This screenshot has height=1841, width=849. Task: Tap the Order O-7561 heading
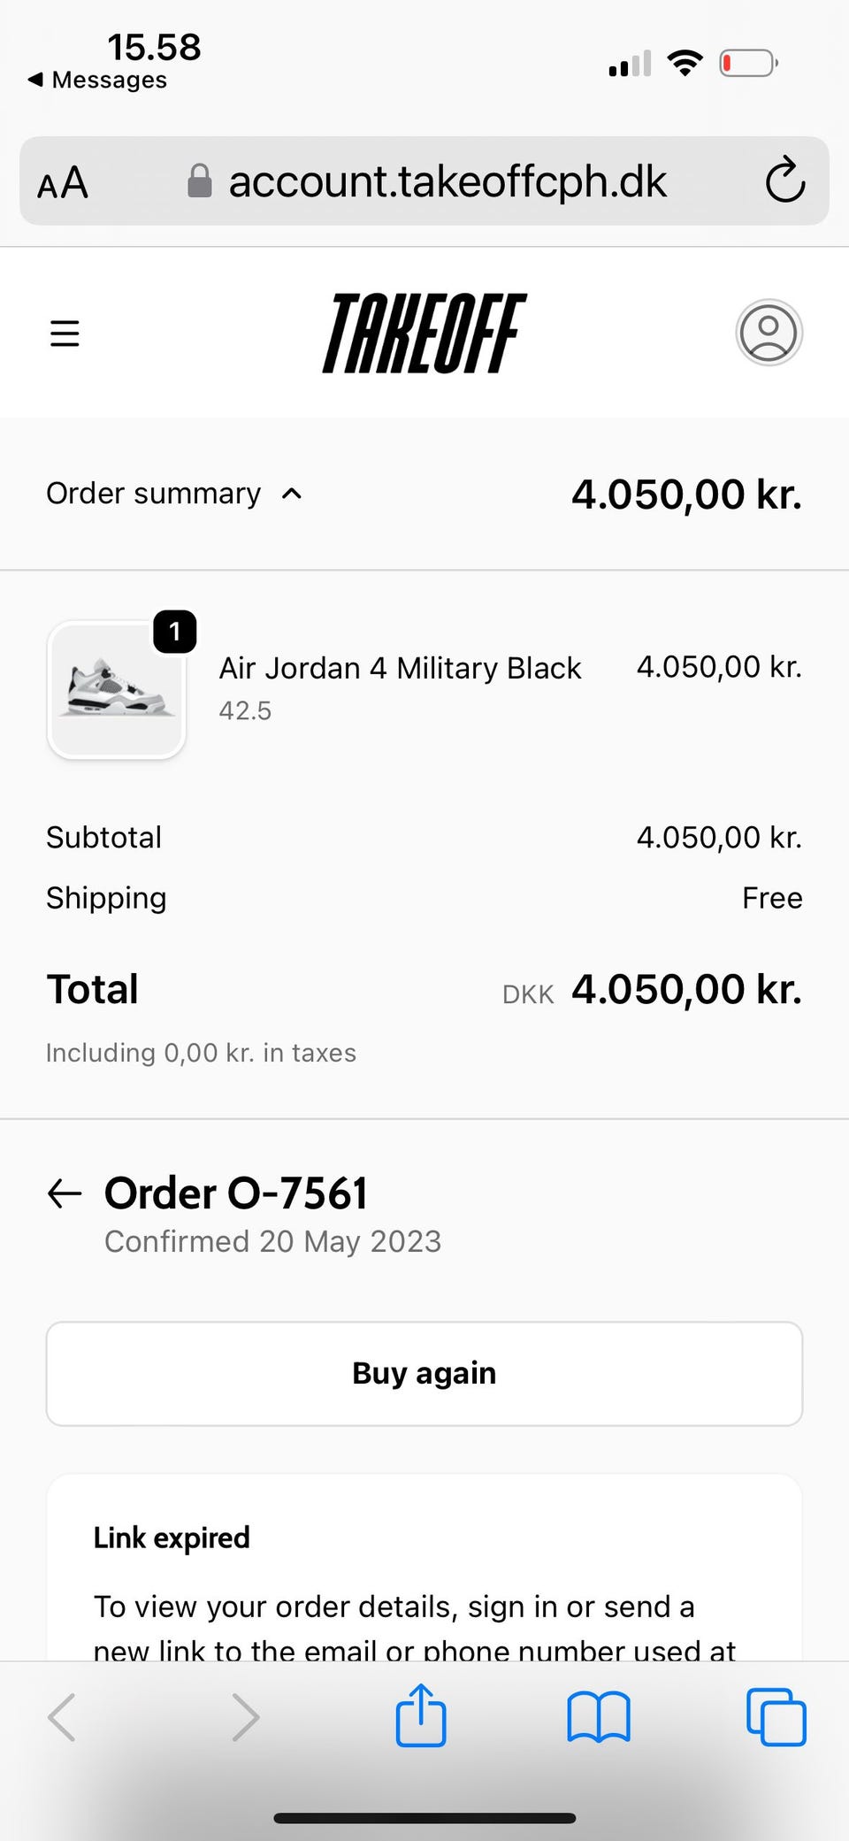tap(235, 1193)
